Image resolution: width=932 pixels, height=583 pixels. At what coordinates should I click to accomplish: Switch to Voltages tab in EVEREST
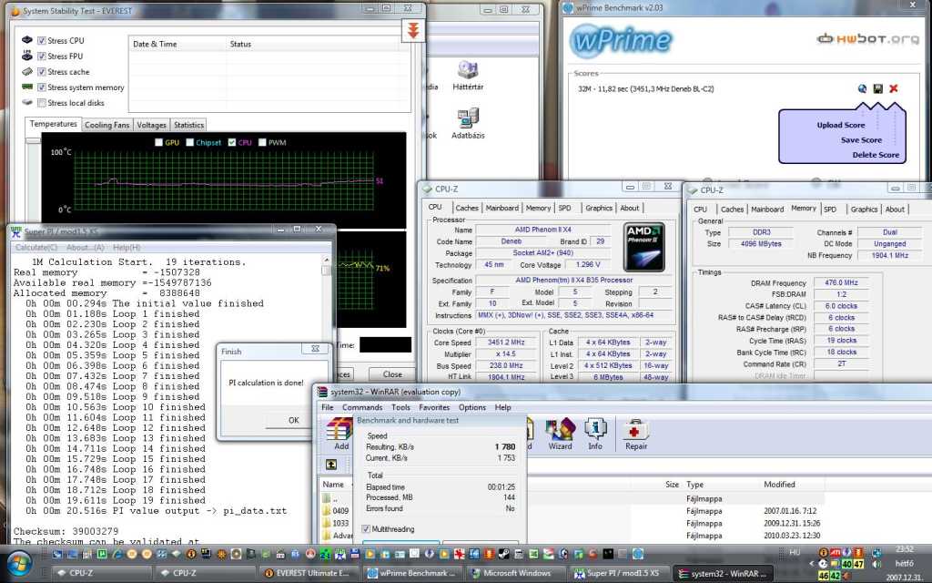point(152,125)
